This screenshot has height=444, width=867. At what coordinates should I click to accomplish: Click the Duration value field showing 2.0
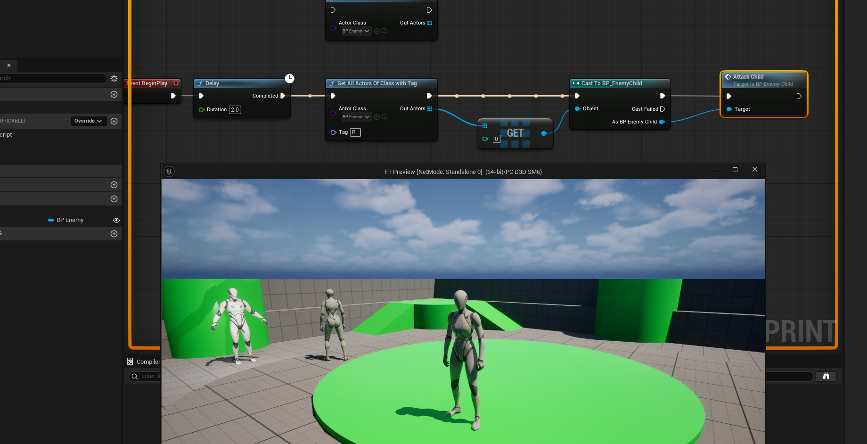coord(235,110)
